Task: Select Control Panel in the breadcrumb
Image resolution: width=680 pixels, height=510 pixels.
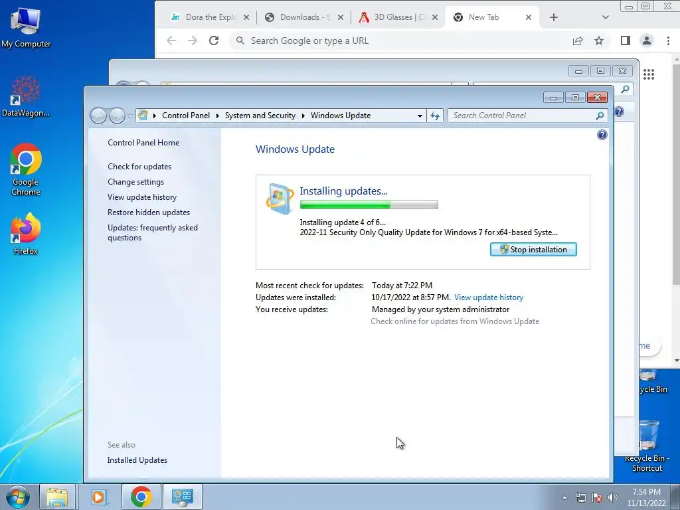Action: point(186,116)
